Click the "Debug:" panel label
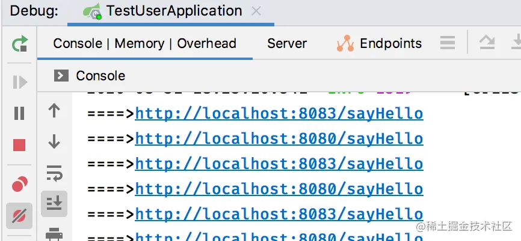This screenshot has width=521, height=241. pos(34,11)
